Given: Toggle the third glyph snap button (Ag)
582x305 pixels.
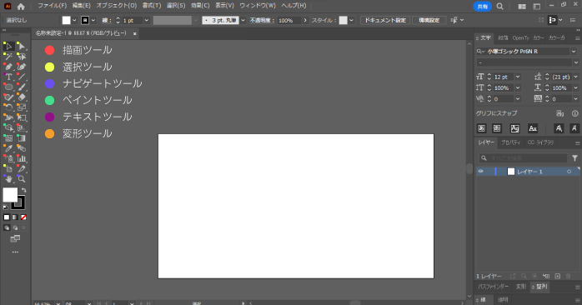Looking at the screenshot, I should point(514,128).
